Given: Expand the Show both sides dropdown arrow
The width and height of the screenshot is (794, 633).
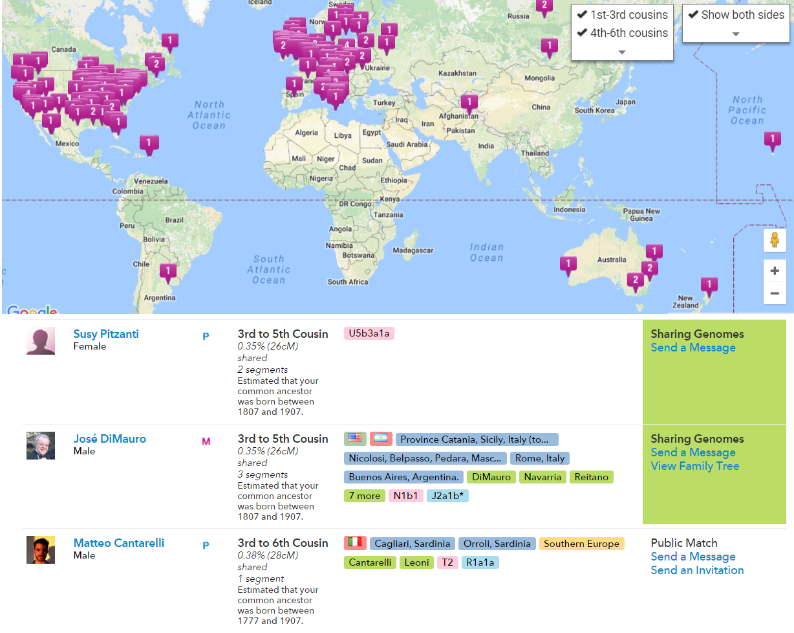Looking at the screenshot, I should click(x=736, y=34).
